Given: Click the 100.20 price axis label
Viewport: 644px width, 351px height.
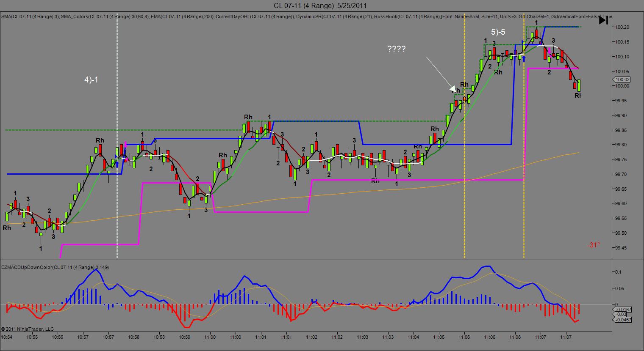Looking at the screenshot, I should (623, 27).
